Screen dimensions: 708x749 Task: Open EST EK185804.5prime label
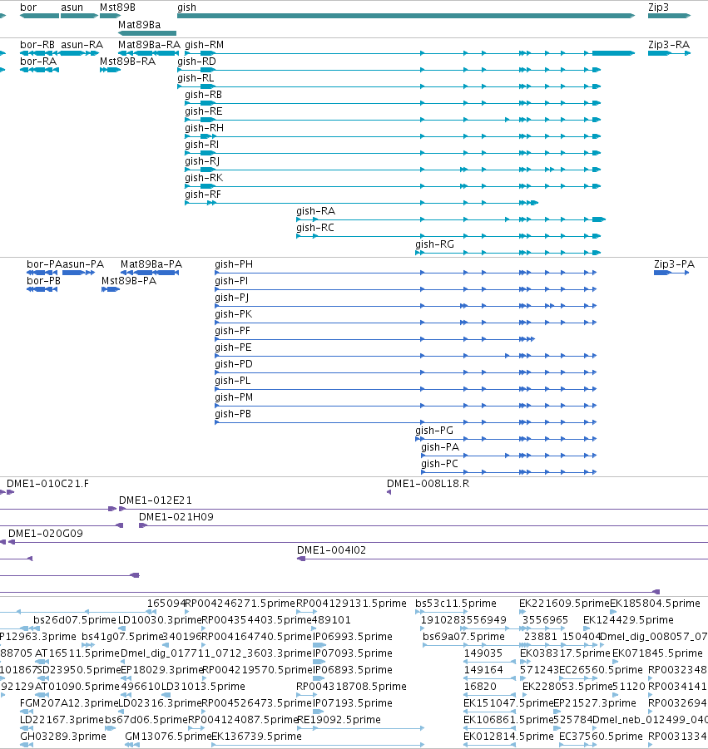655,604
